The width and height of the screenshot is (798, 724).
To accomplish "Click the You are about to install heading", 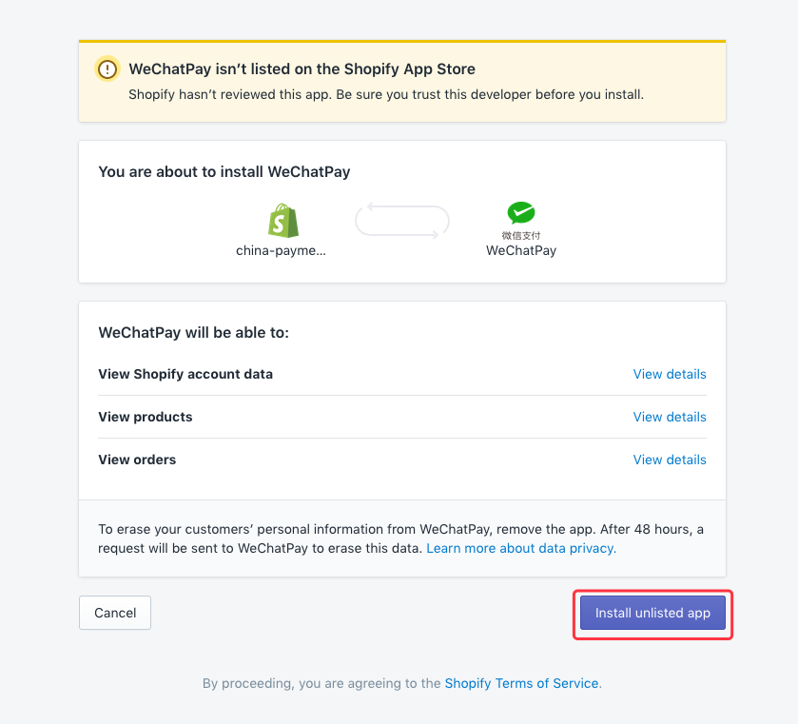I will pyautogui.click(x=224, y=171).
